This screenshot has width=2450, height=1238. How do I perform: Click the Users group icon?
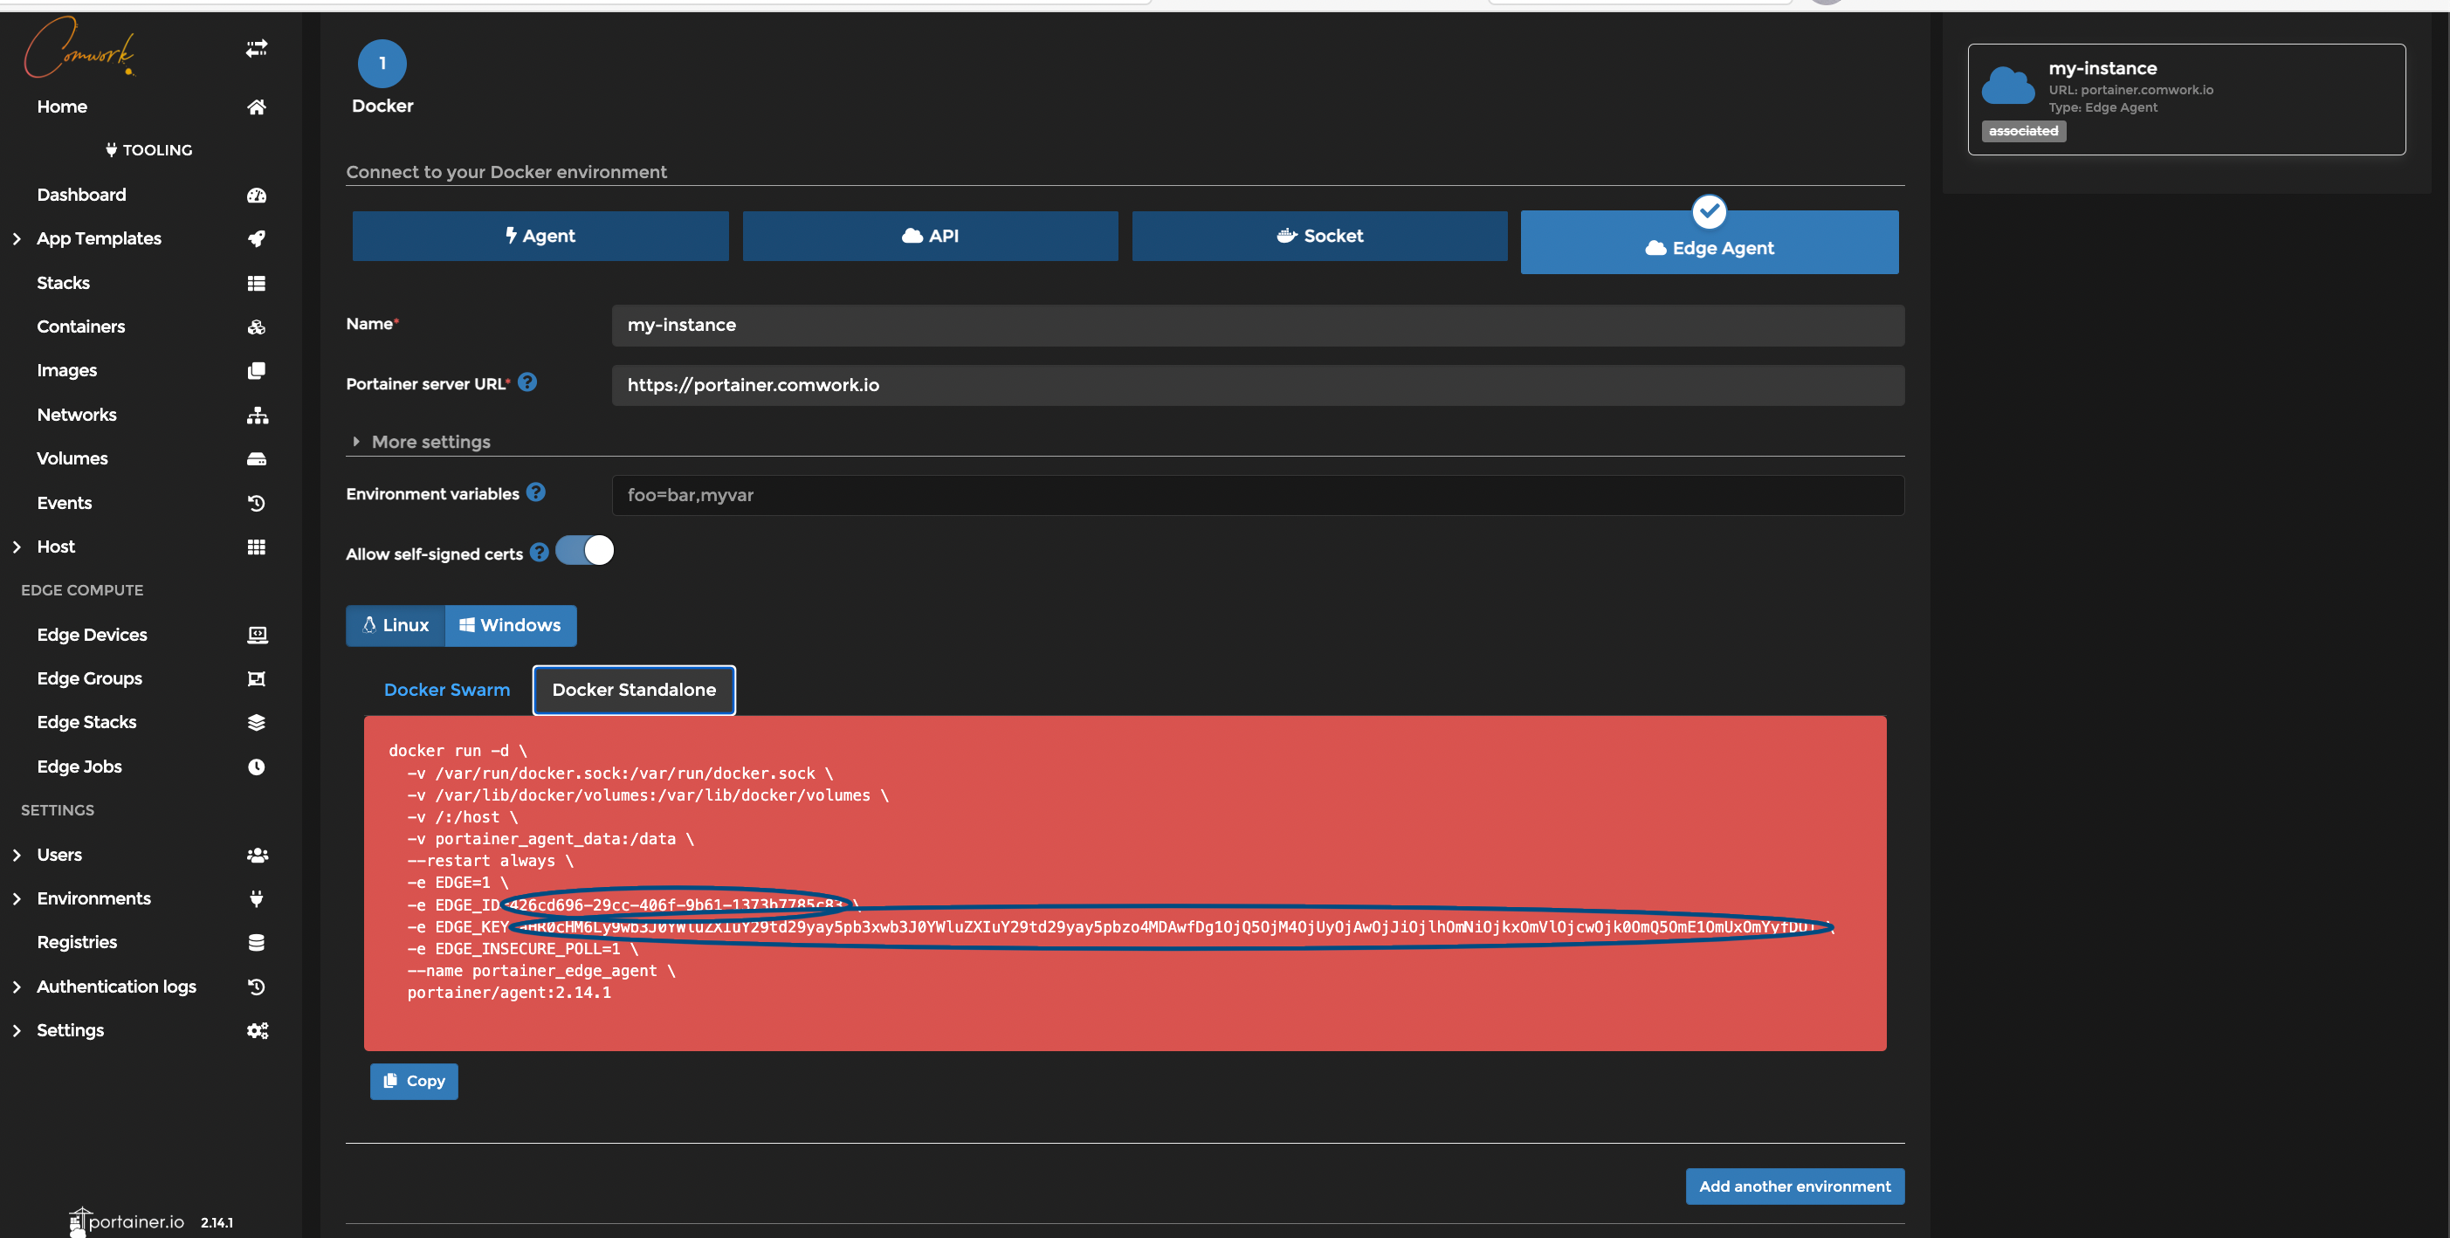[x=257, y=855]
